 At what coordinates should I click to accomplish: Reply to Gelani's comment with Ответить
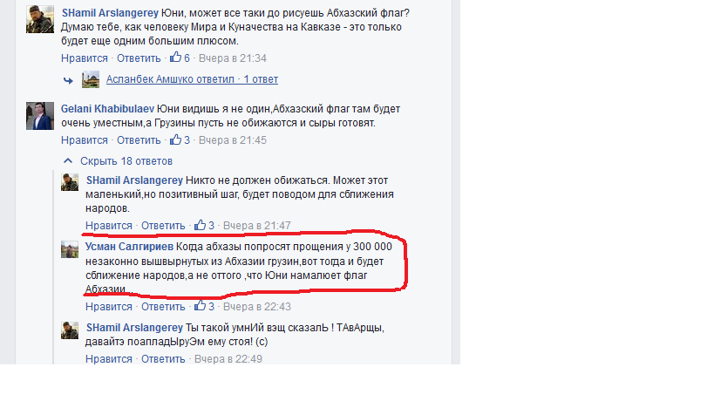pos(139,140)
